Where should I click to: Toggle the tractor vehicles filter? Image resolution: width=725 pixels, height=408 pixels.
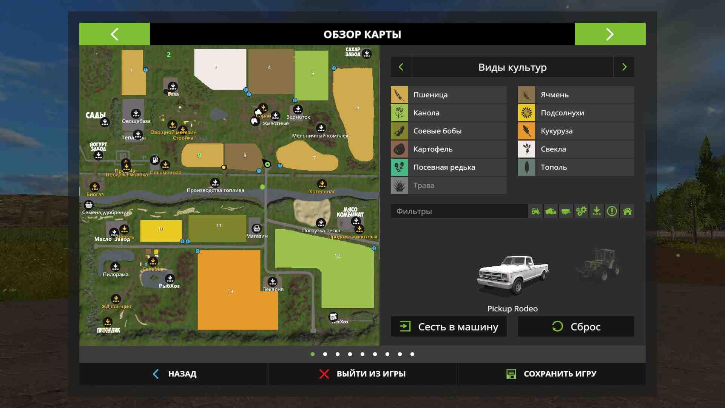535,211
